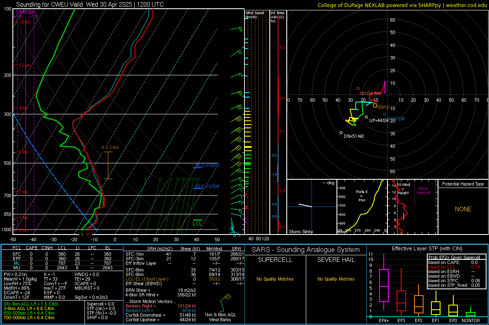Click the Sounding for CWEU title
The width and height of the screenshot is (489, 325).
90,5
